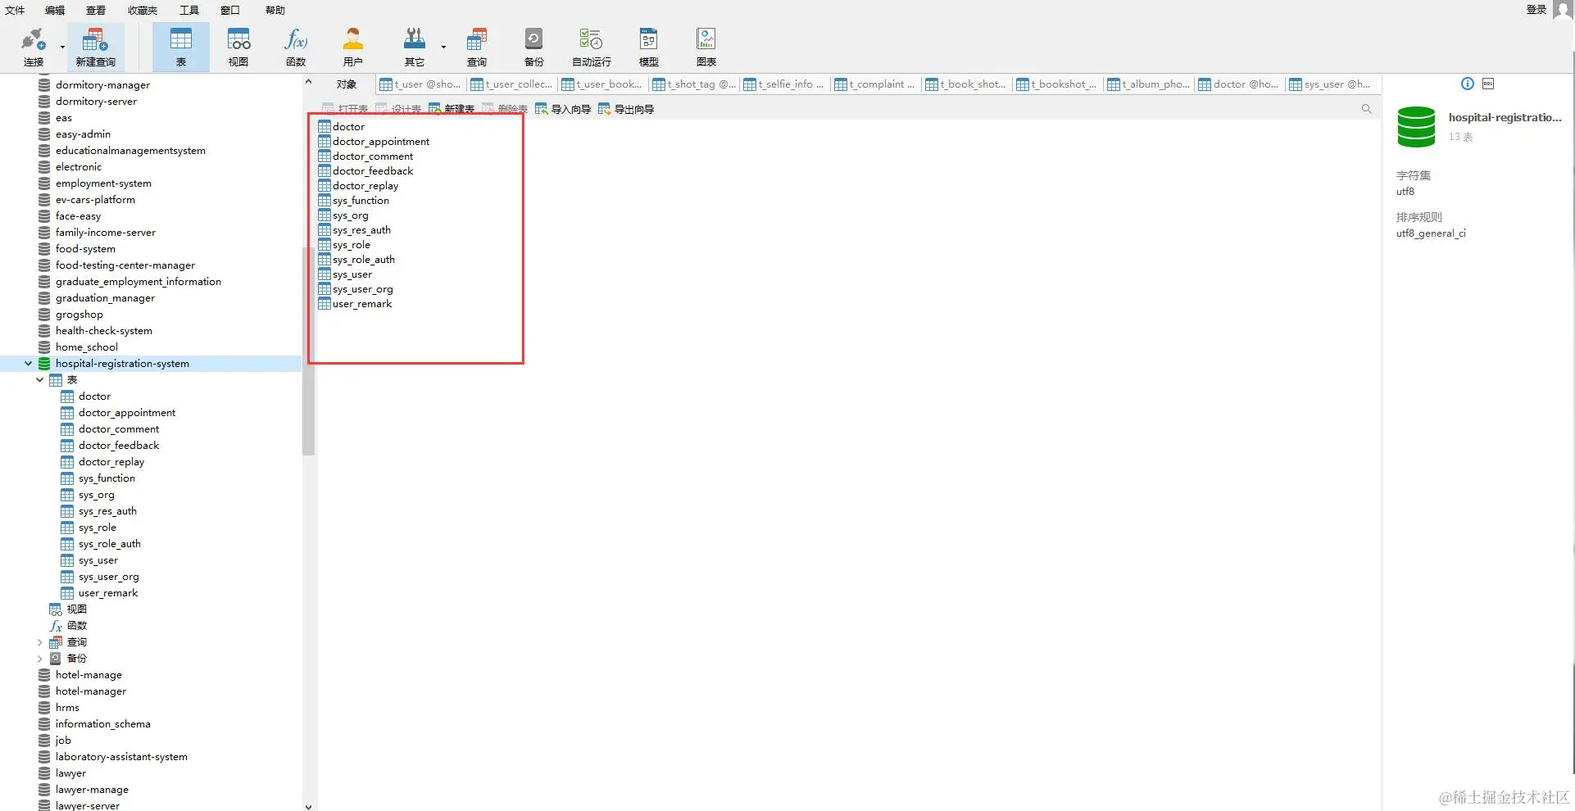
Task: Open the 自动运行 (Automation) toolbar icon
Action: 592,47
